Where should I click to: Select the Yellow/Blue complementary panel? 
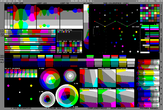point(125,77)
